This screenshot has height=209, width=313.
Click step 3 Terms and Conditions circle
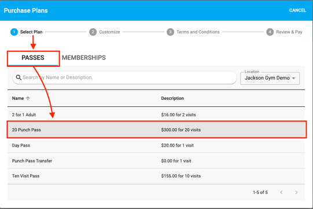[x=170, y=32]
